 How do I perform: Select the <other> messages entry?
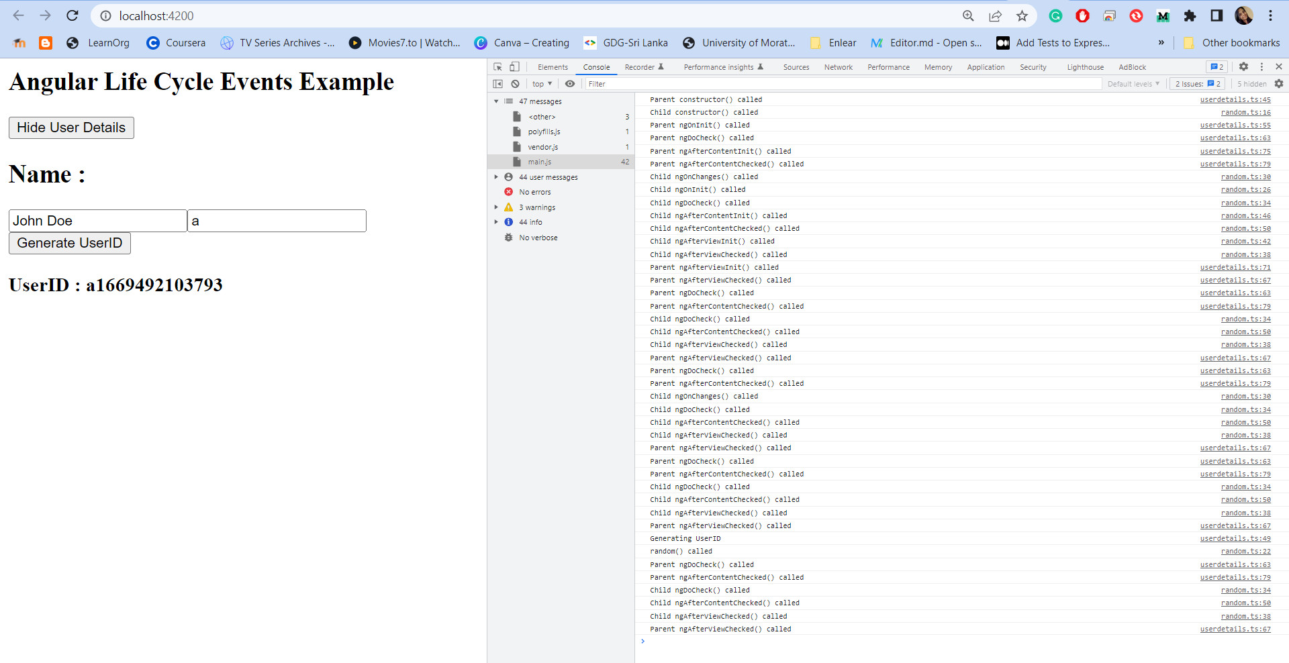pos(561,117)
